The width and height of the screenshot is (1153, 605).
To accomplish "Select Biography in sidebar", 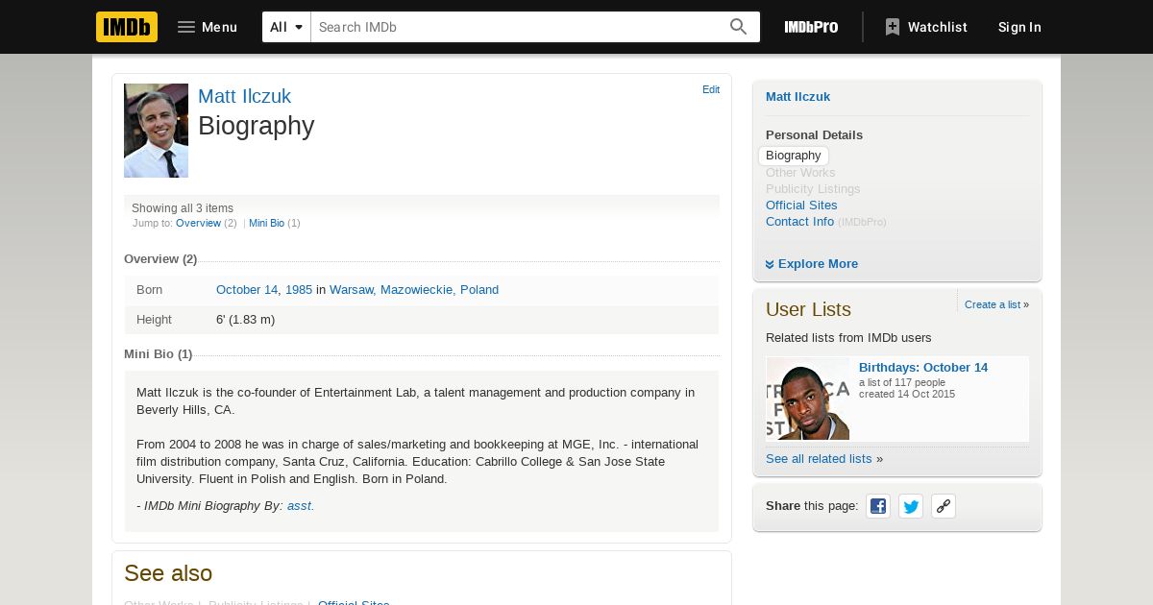I will coord(794,156).
